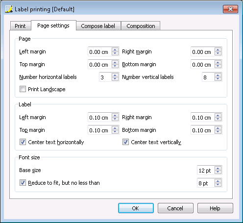Increase Base size font spinner
The image size is (243, 223).
tap(218, 168)
